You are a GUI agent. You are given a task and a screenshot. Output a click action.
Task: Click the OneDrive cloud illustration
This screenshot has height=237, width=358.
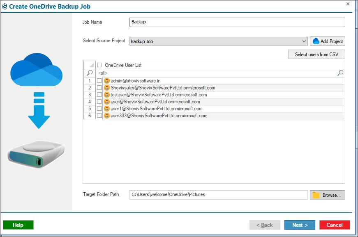pos(36,70)
